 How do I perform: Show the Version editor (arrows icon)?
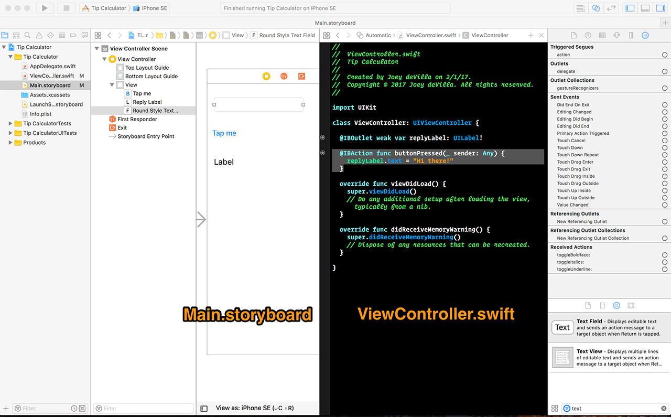(611, 8)
